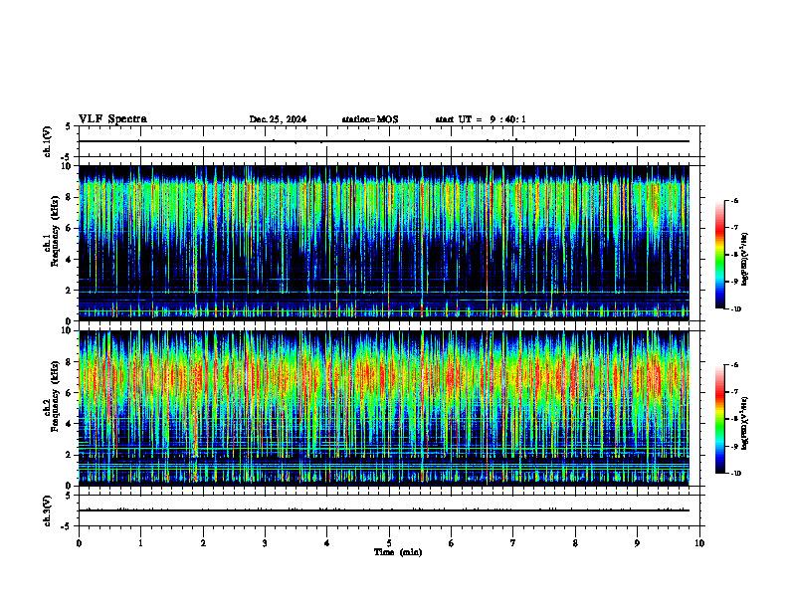Click the ch.3(V) axis label
Image resolution: width=788 pixels, height=609 pixels.
(x=48, y=511)
